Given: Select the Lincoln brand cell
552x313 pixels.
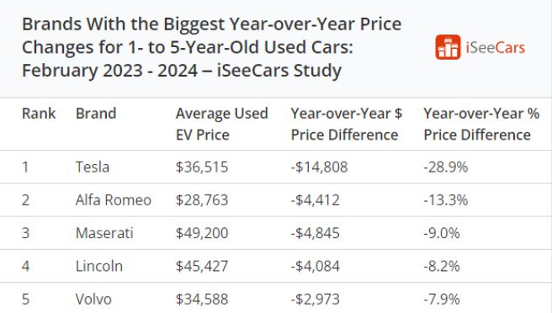Looking at the screenshot, I should tap(99, 266).
